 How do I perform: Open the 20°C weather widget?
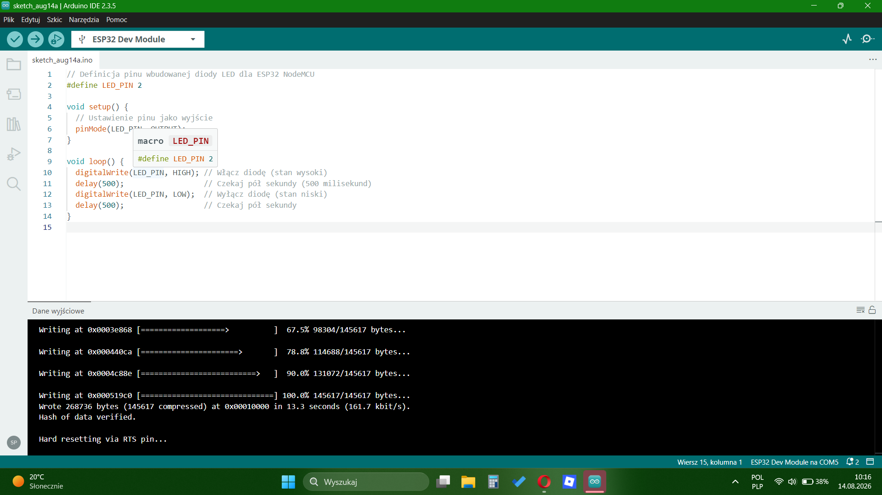click(38, 482)
